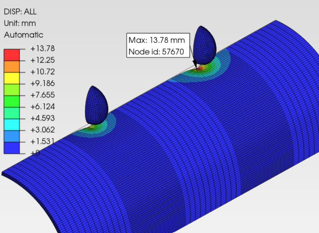Click the "Automatic" scale mode label

pos(24,35)
